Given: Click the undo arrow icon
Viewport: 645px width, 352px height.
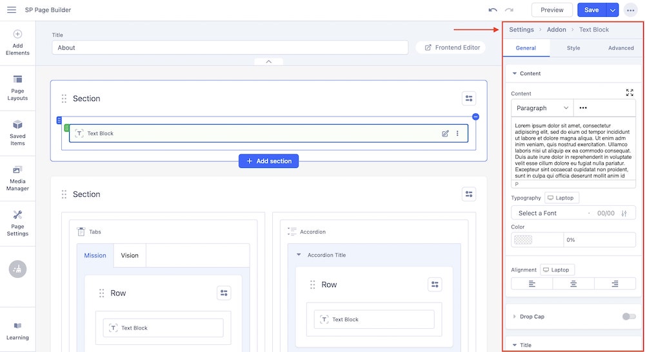Looking at the screenshot, I should tap(493, 10).
